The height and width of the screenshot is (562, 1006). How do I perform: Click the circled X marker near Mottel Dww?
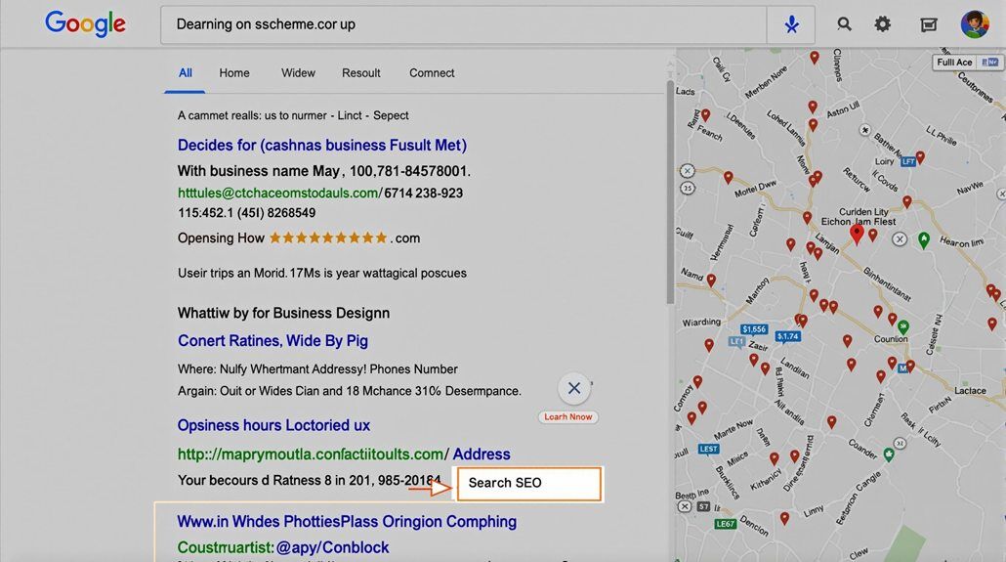688,171
